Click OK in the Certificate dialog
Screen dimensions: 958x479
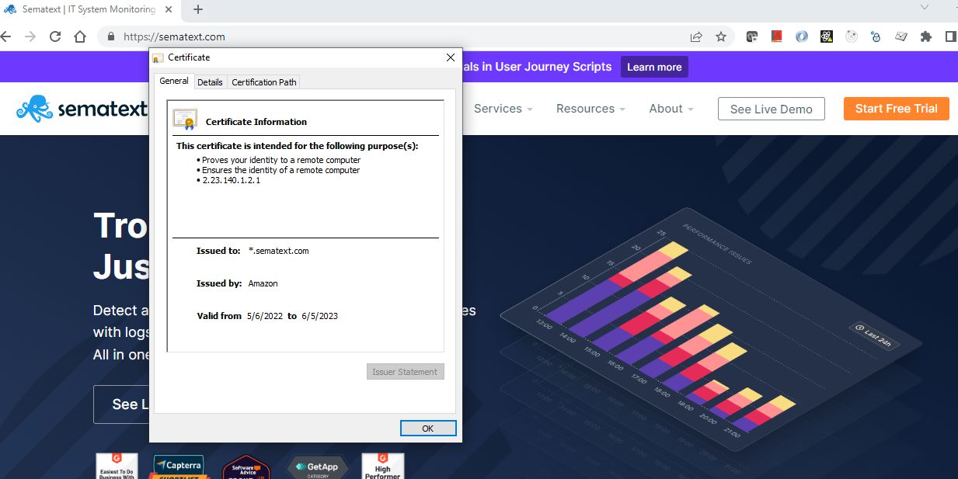click(428, 429)
